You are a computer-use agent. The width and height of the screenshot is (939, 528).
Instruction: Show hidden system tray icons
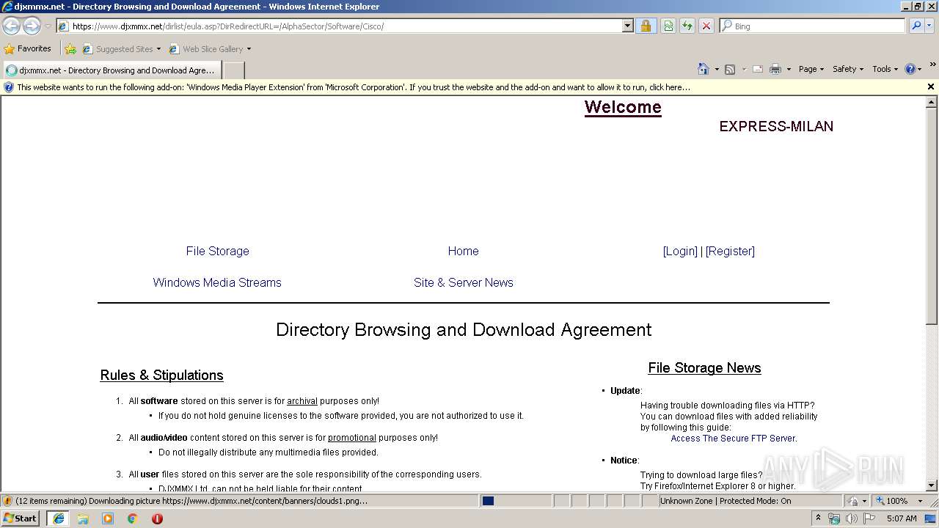point(819,518)
